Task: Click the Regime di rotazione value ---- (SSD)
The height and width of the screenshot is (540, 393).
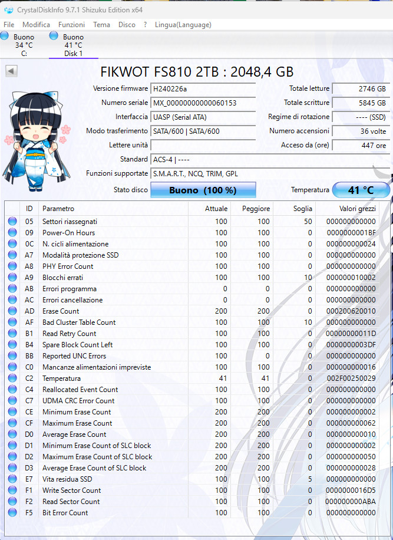Action: click(361, 117)
